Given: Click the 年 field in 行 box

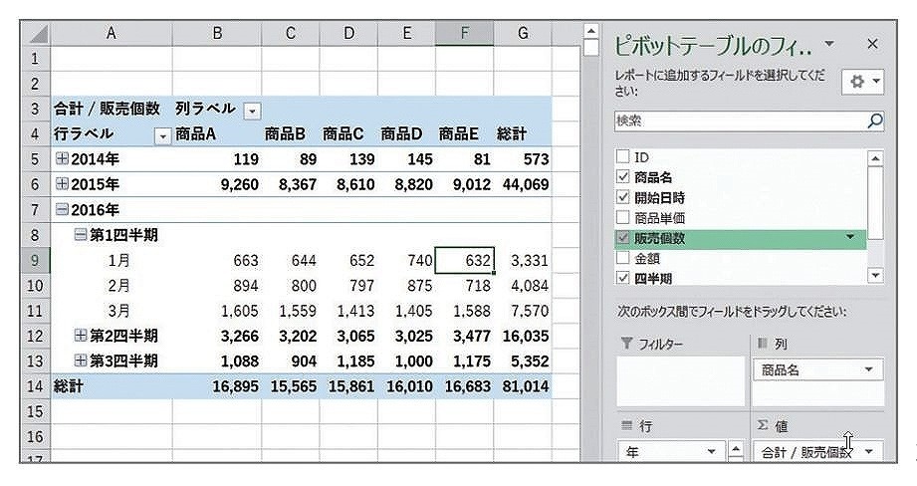Looking at the screenshot, I should click(670, 451).
